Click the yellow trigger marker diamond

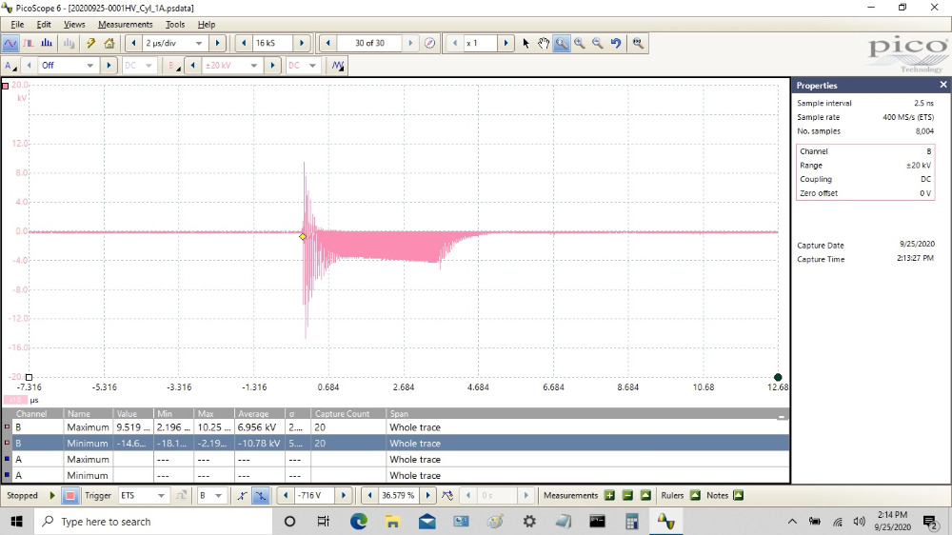[303, 236]
